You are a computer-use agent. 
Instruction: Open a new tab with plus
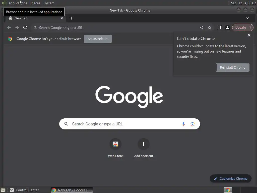(x=71, y=18)
